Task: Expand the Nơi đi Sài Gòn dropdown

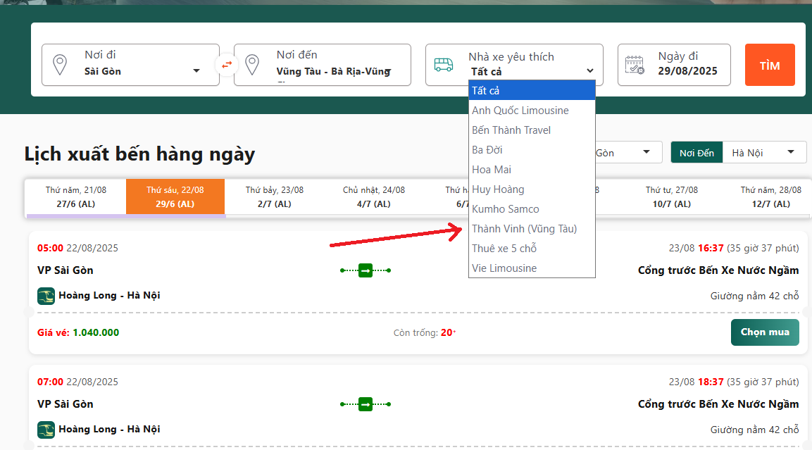Action: (130, 65)
